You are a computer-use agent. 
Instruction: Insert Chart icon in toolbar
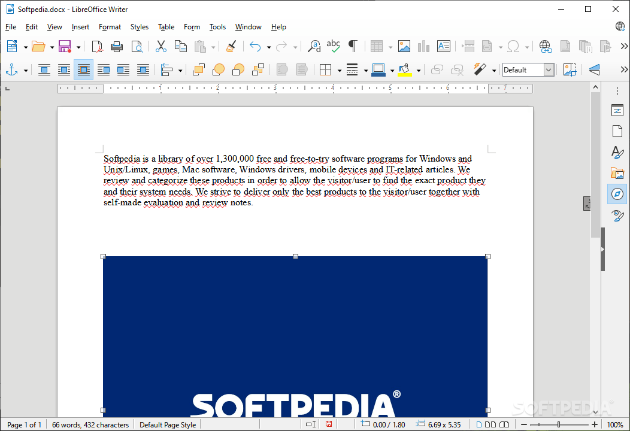pos(423,46)
